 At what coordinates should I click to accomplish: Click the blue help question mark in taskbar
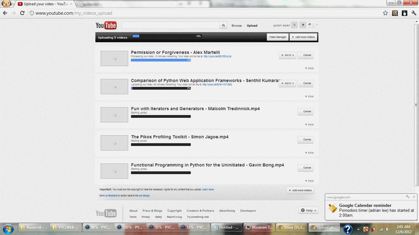click(348, 229)
